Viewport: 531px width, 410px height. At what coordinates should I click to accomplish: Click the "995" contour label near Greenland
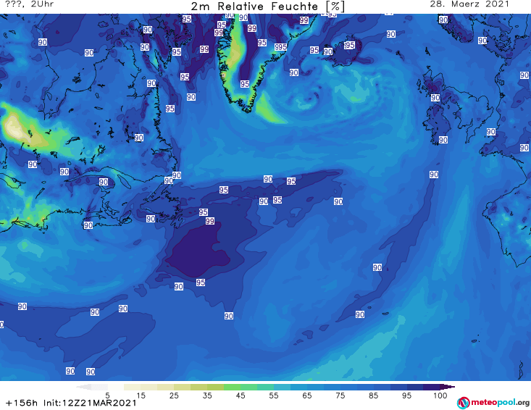click(280, 47)
